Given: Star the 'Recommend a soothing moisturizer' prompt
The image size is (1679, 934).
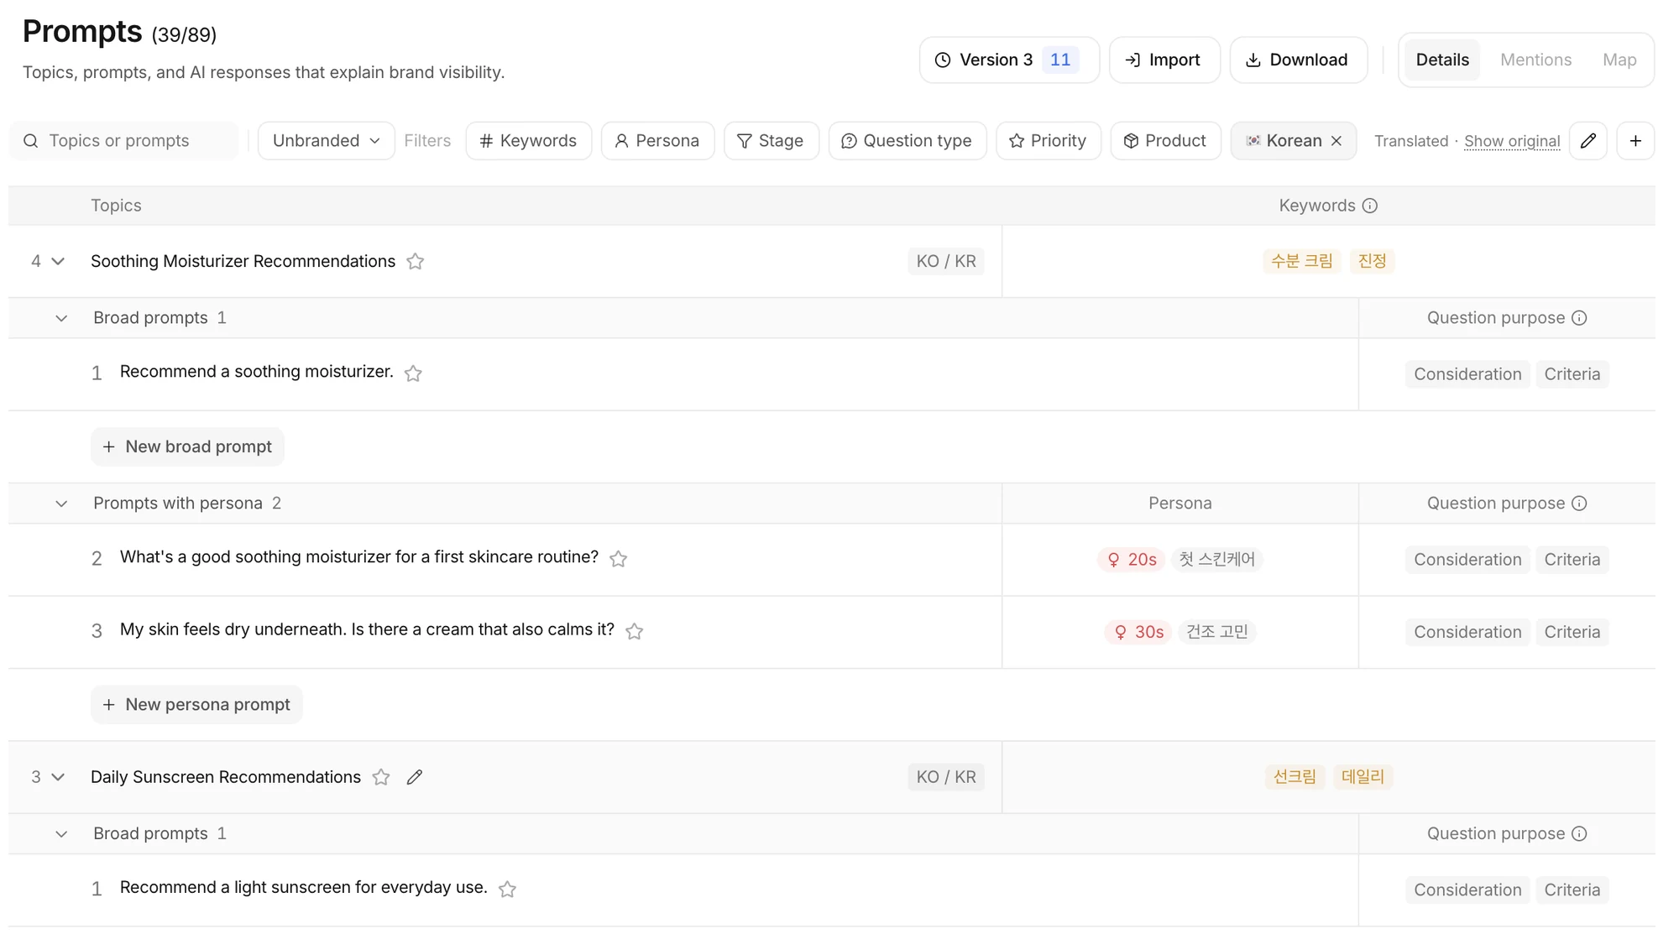Looking at the screenshot, I should pyautogui.click(x=413, y=373).
